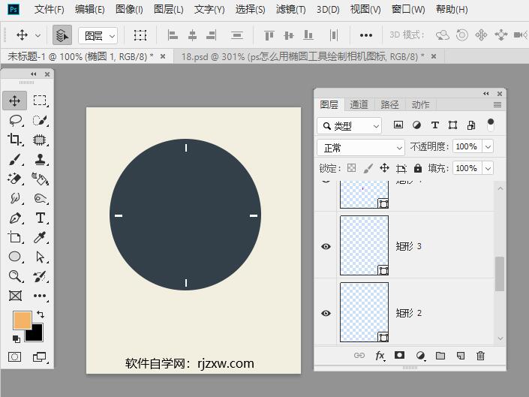Create new fill or adjustment layer
The width and height of the screenshot is (529, 397).
pyautogui.click(x=420, y=355)
